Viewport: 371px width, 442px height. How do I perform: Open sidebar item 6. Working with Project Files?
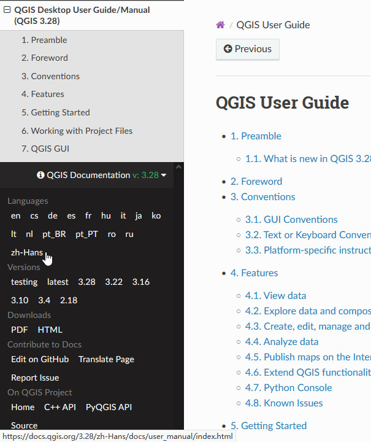click(77, 131)
